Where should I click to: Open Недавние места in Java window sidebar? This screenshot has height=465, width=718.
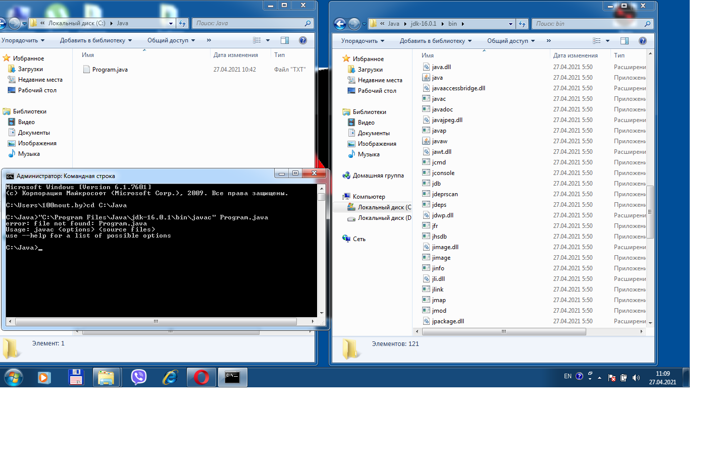40,80
